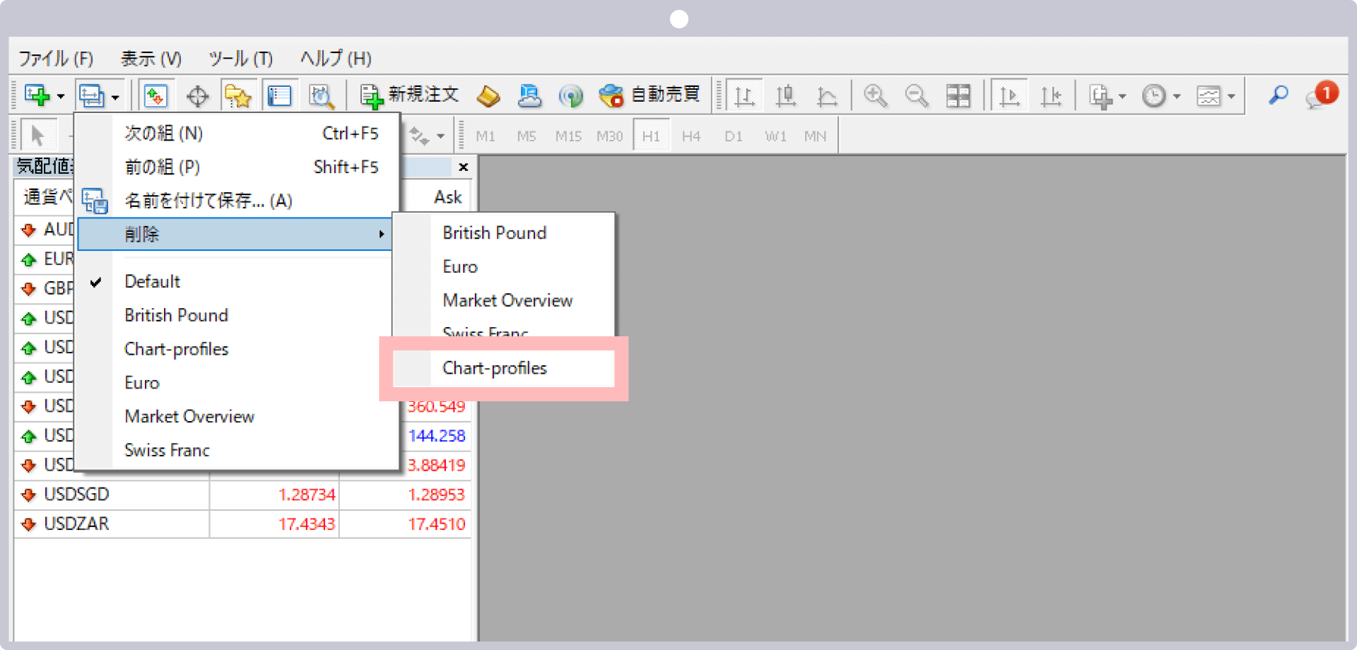Click 名前を付けて保存 (Save As) menu entry
This screenshot has width=1357, height=650.
[x=208, y=201]
